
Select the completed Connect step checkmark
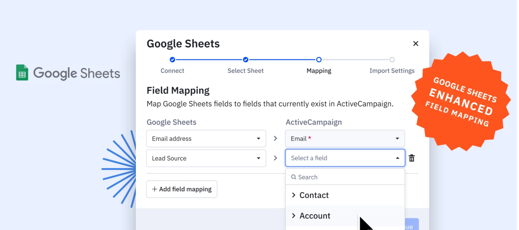click(172, 60)
